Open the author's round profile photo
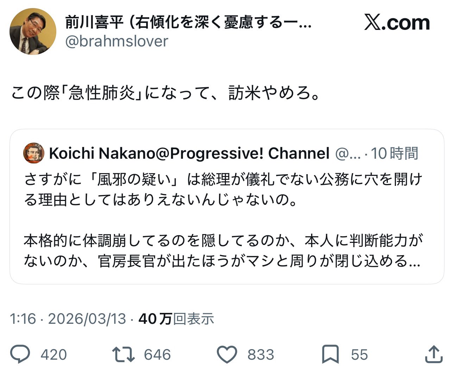Viewport: 454px width, 372px height. click(x=33, y=31)
